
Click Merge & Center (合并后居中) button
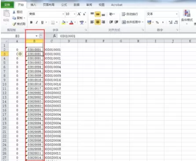(x=131, y=22)
